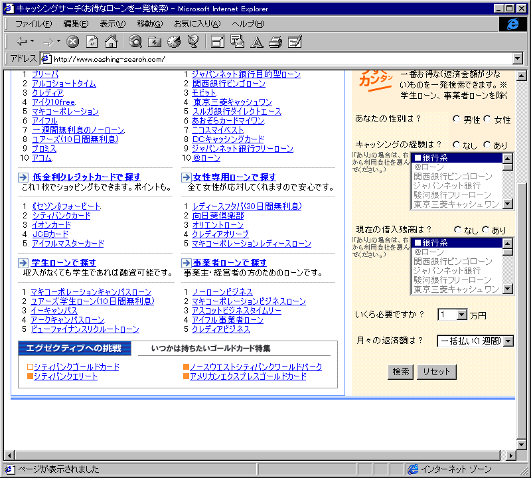Click the Internet zone globe status icon
531x478 pixels.
(413, 469)
